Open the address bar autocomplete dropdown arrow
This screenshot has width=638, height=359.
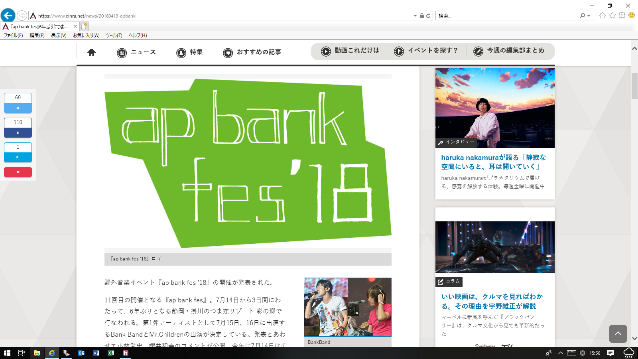pyautogui.click(x=415, y=16)
